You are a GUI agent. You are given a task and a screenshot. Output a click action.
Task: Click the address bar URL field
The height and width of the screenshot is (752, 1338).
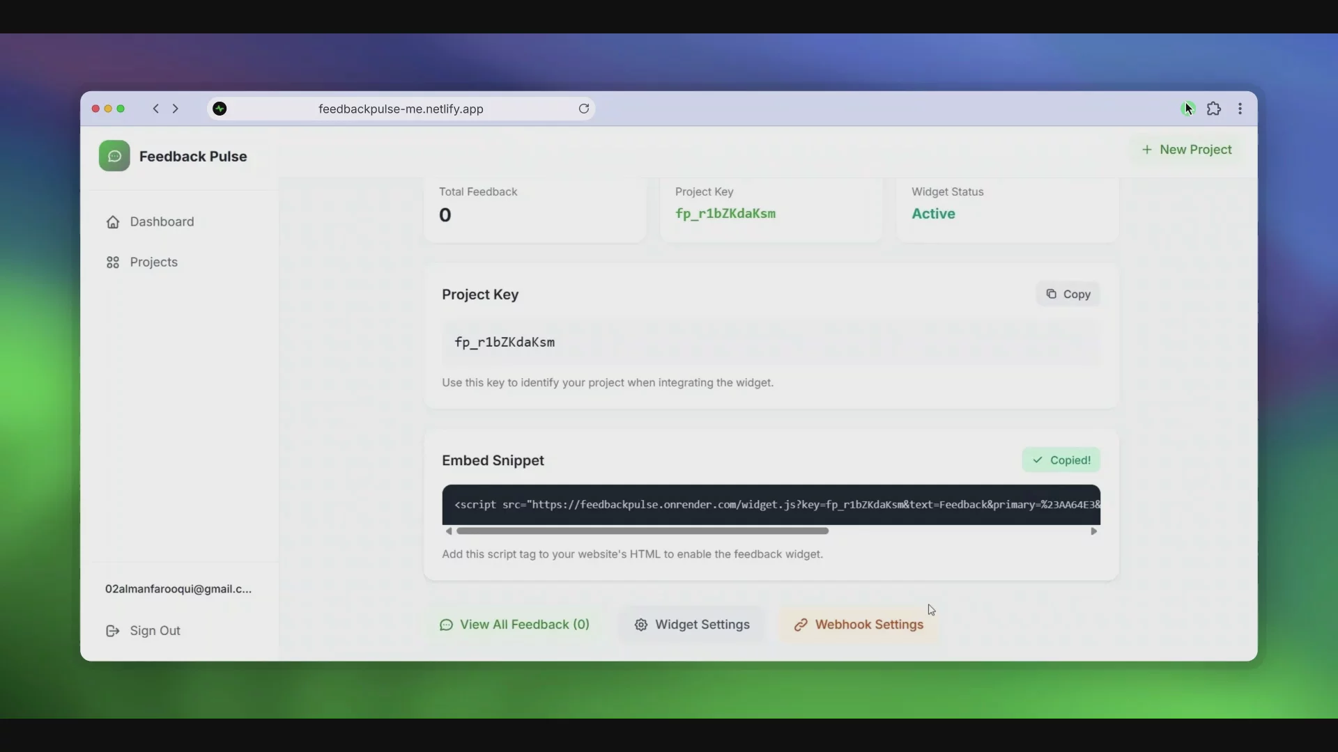[x=401, y=109]
